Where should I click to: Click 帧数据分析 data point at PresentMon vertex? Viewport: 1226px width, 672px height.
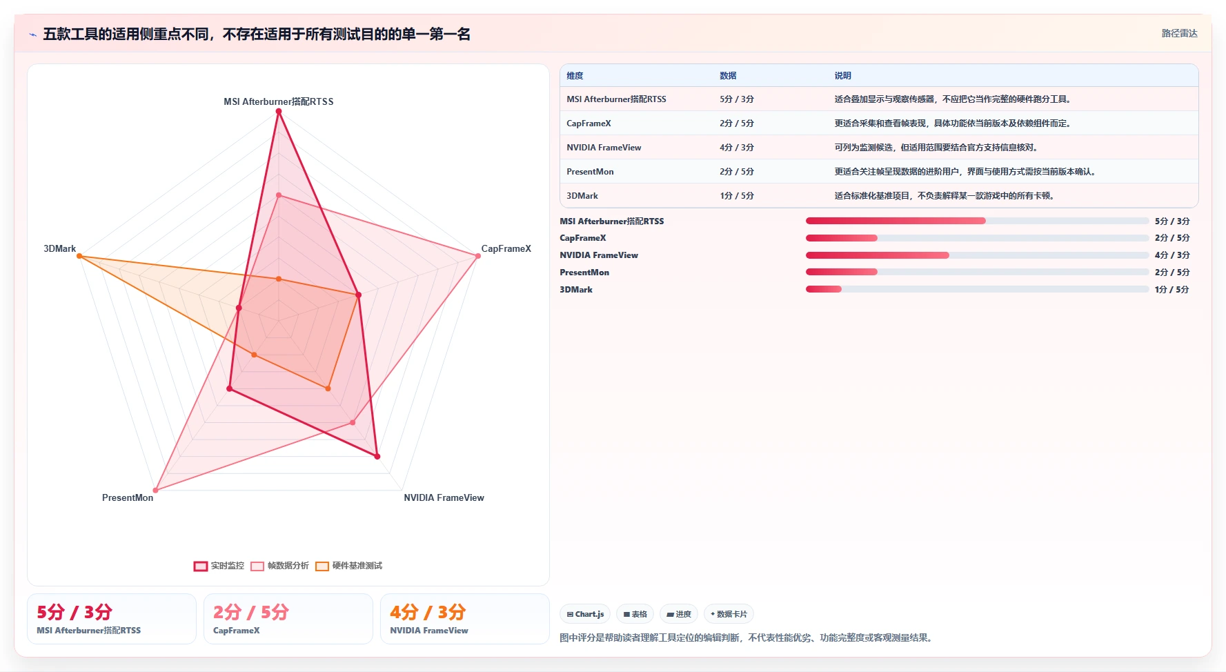(x=156, y=491)
